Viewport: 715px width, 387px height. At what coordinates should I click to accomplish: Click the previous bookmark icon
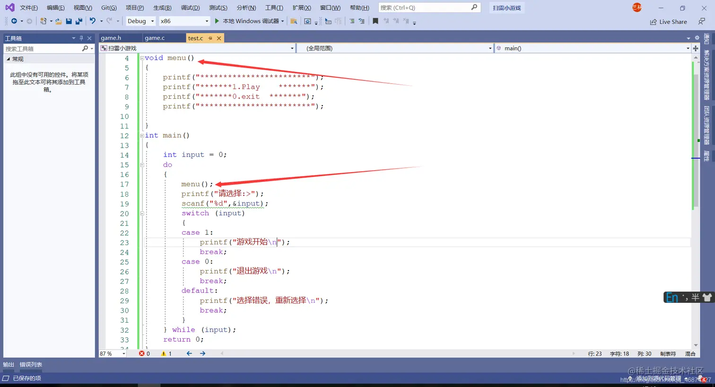pyautogui.click(x=386, y=21)
